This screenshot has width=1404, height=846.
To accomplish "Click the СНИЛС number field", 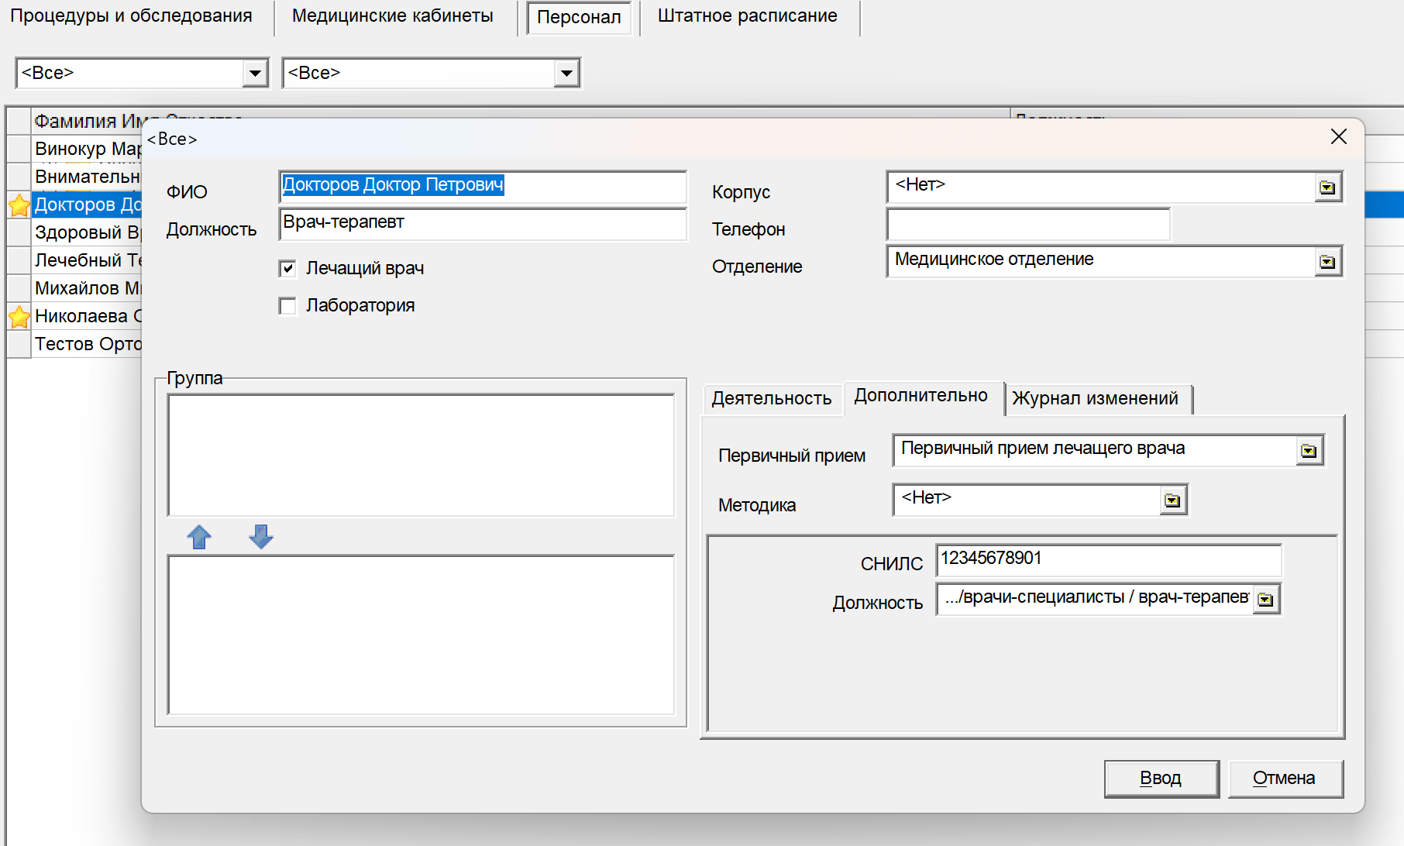I will [x=1108, y=559].
